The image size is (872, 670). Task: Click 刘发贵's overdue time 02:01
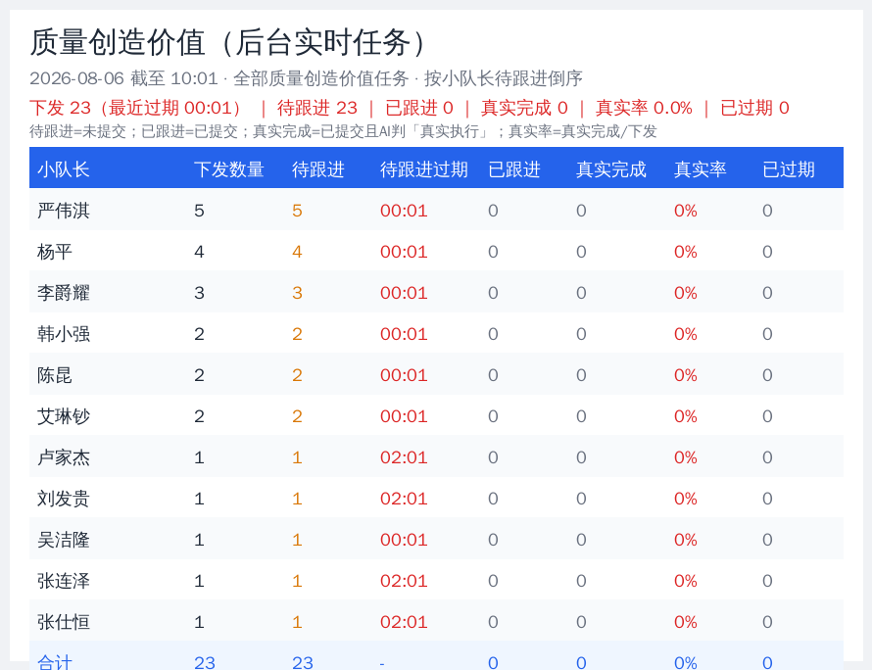(404, 499)
